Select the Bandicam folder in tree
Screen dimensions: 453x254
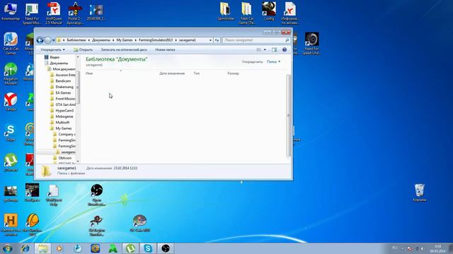click(60, 81)
